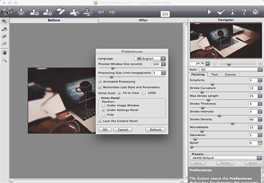Click the Relief value input field
Image resolution: width=264 pixels, height=183 pixels.
click(x=253, y=143)
